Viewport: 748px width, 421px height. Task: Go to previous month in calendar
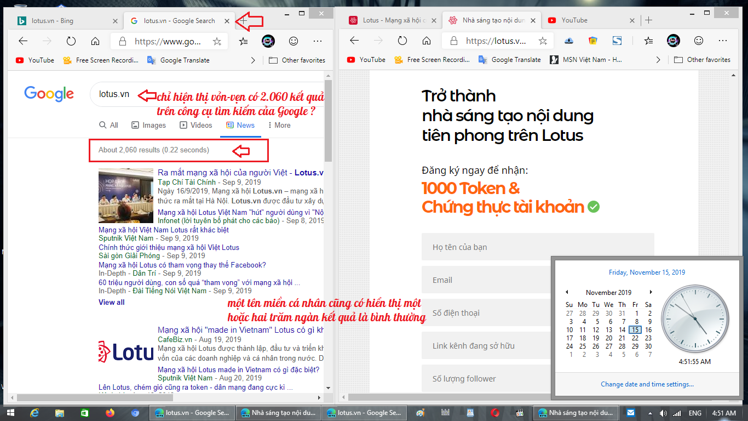pyautogui.click(x=567, y=292)
